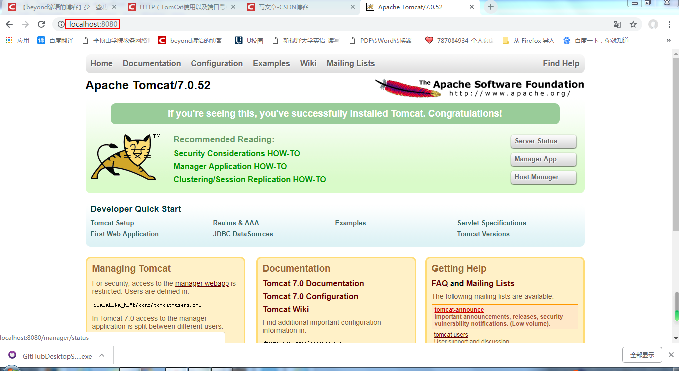Open the Servlet Specifications link

click(x=492, y=223)
